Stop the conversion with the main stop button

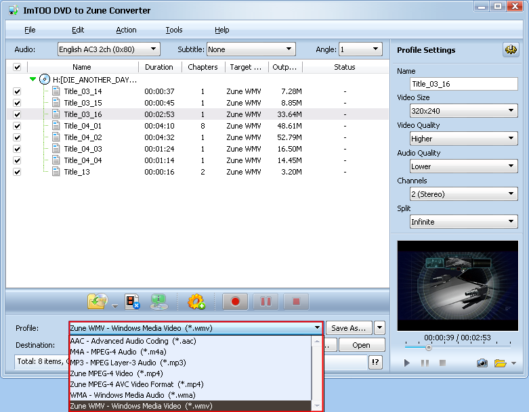296,301
